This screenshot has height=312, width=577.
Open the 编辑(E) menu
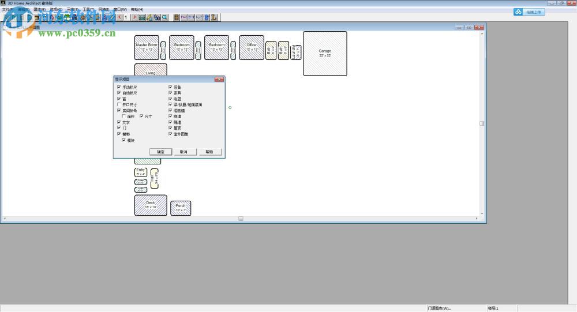(24, 9)
